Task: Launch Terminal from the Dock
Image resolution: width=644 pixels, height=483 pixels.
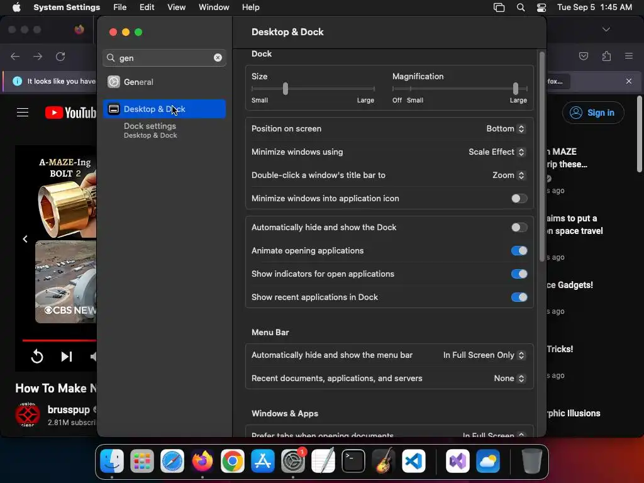Action: pyautogui.click(x=353, y=461)
